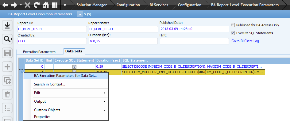
Task: Expand the Custom Objects submenu
Action: click(x=66, y=110)
